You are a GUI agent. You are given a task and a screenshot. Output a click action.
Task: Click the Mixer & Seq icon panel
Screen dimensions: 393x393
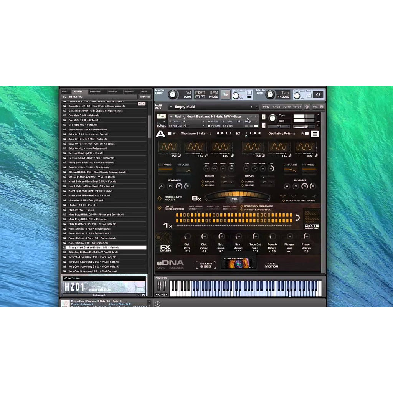[x=206, y=264]
